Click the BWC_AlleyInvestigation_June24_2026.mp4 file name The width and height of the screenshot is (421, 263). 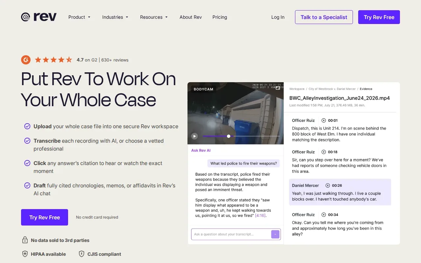pos(339,98)
